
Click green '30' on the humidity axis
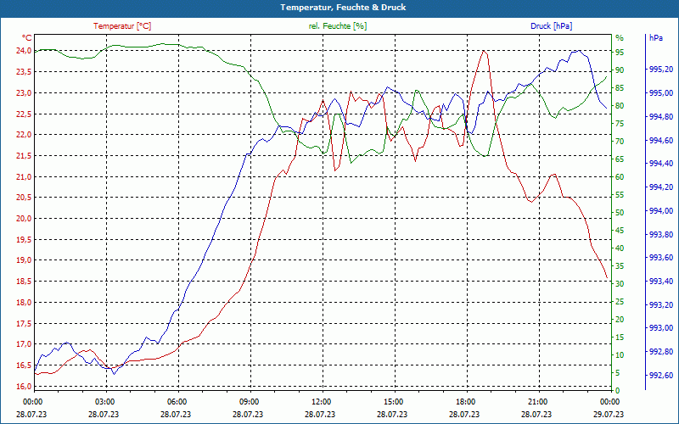point(620,284)
